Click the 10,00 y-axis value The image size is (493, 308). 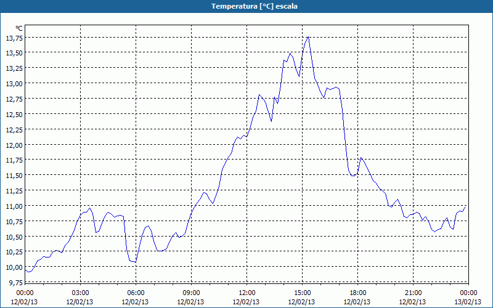click(14, 268)
